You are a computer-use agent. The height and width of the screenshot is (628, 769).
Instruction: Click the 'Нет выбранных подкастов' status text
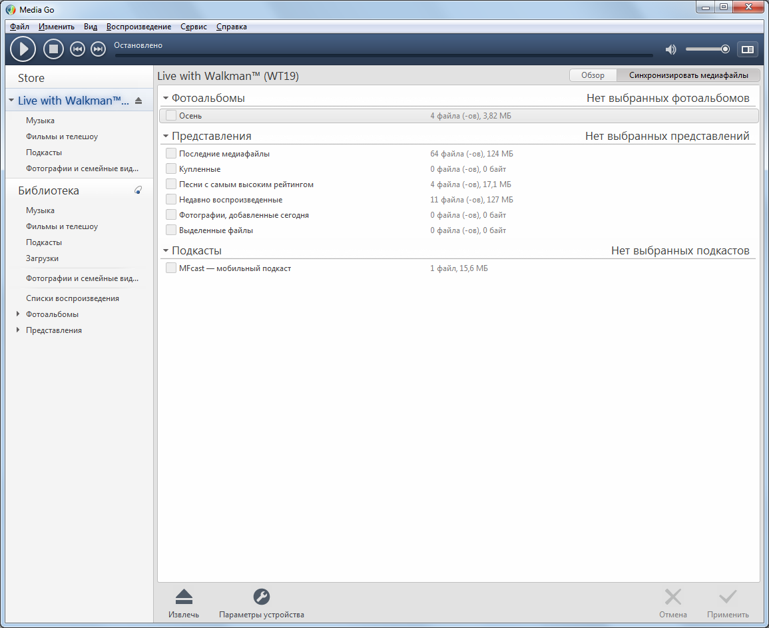pos(680,250)
